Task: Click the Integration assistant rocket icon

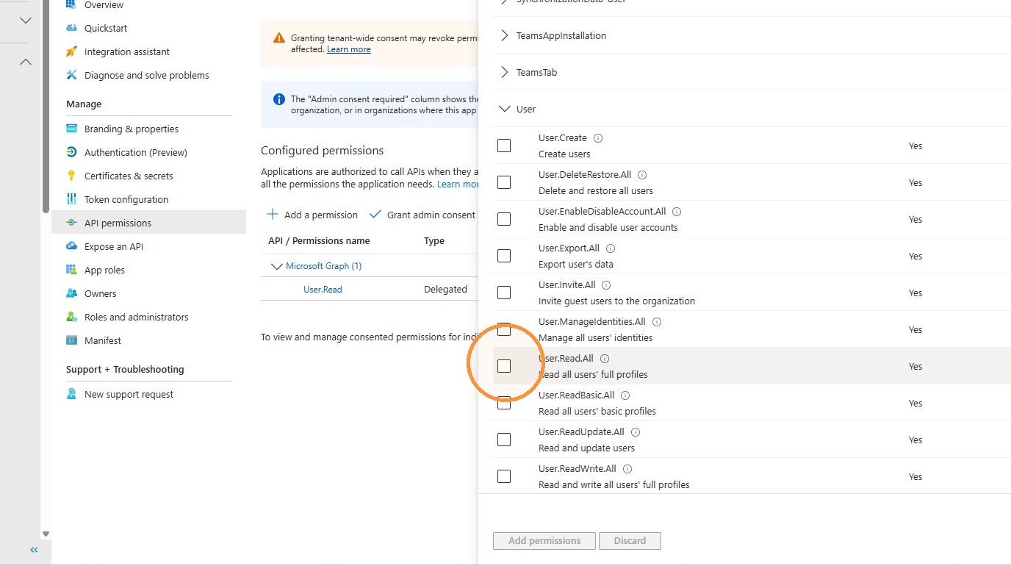Action: click(71, 51)
